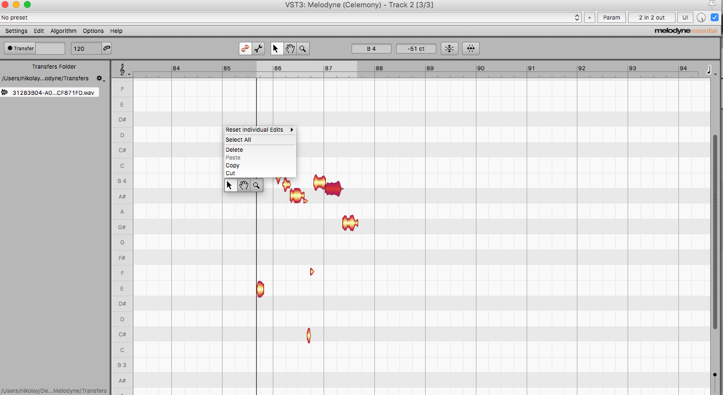This screenshot has width=723, height=395.
Task: Open the Settings menu
Action: [x=16, y=31]
